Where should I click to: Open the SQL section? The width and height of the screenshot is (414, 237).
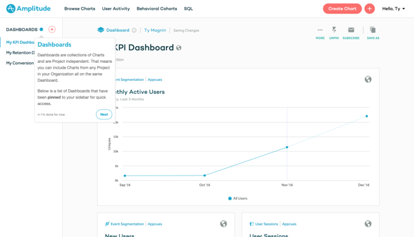point(189,8)
